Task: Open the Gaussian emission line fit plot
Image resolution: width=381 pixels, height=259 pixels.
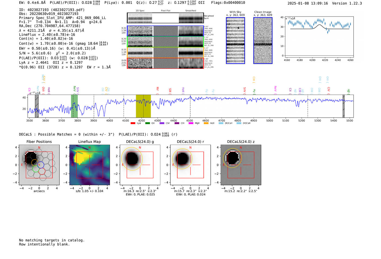Action: click(319, 38)
